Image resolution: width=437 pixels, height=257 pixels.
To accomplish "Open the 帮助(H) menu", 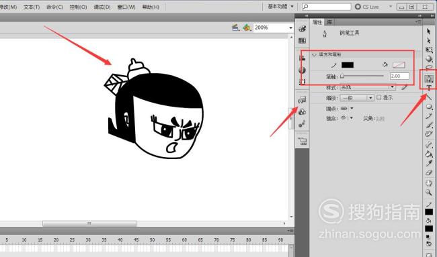I will pyautogui.click(x=151, y=7).
